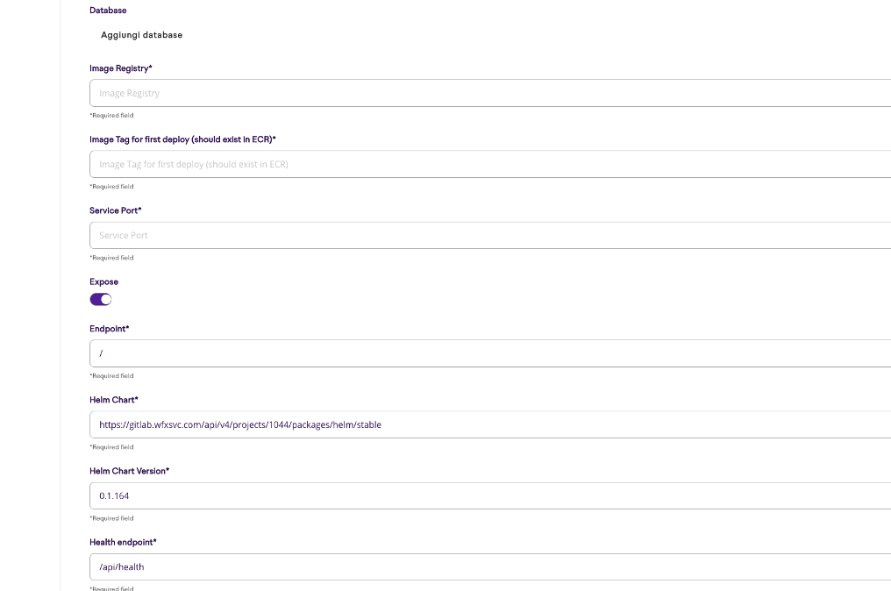The image size is (891, 591).
Task: Click the Helm Chart label
Action: pos(114,399)
